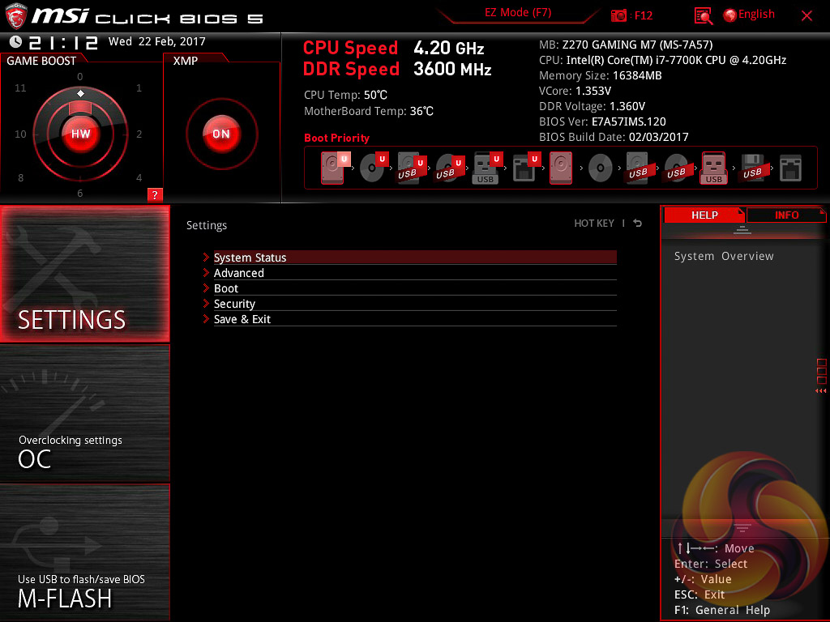Select the UEFI USB key boot icon

coord(487,168)
